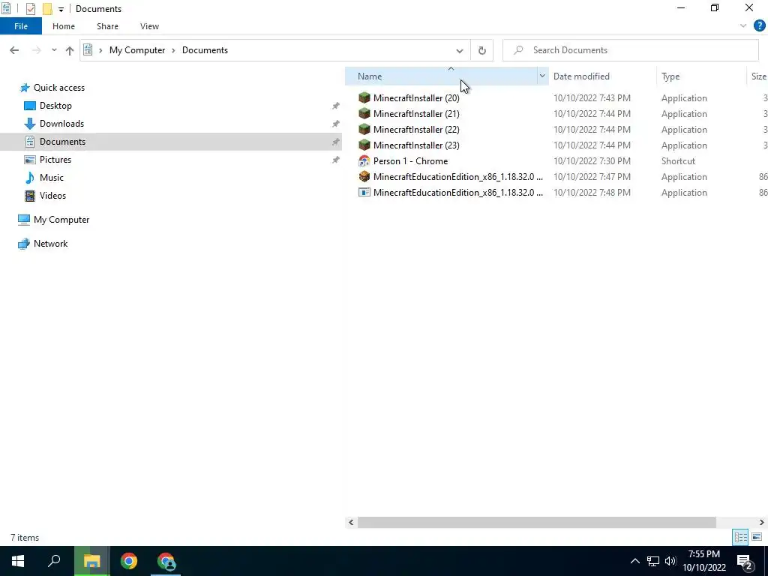Open the Recent locations dropdown arrow
The height and width of the screenshot is (576, 768).
[x=54, y=50]
